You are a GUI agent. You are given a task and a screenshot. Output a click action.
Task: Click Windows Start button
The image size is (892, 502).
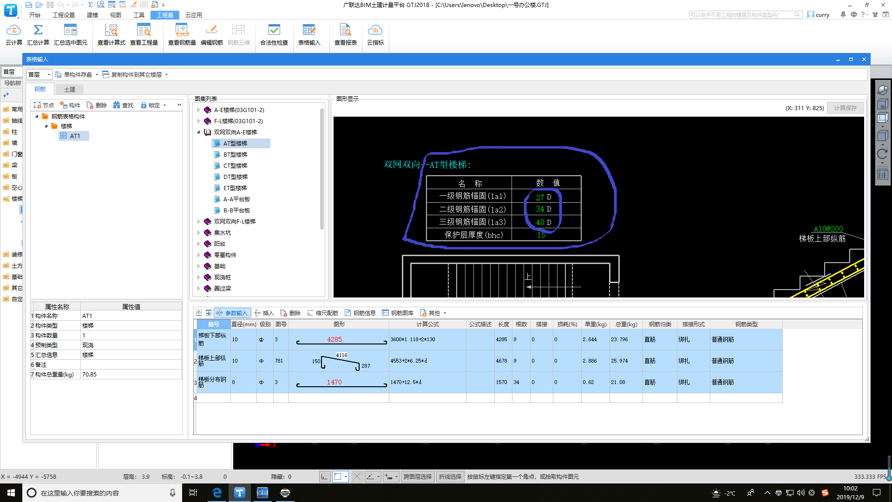11,493
